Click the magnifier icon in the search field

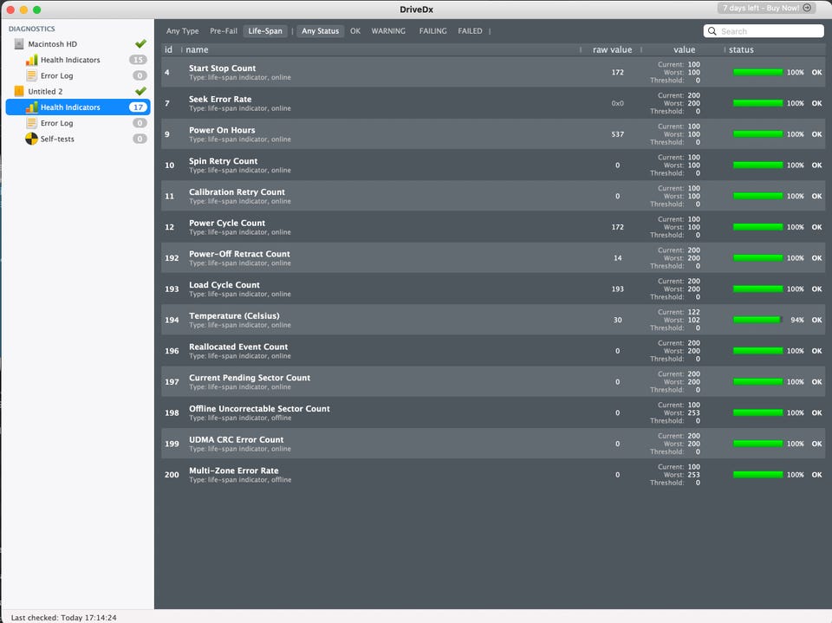(712, 31)
